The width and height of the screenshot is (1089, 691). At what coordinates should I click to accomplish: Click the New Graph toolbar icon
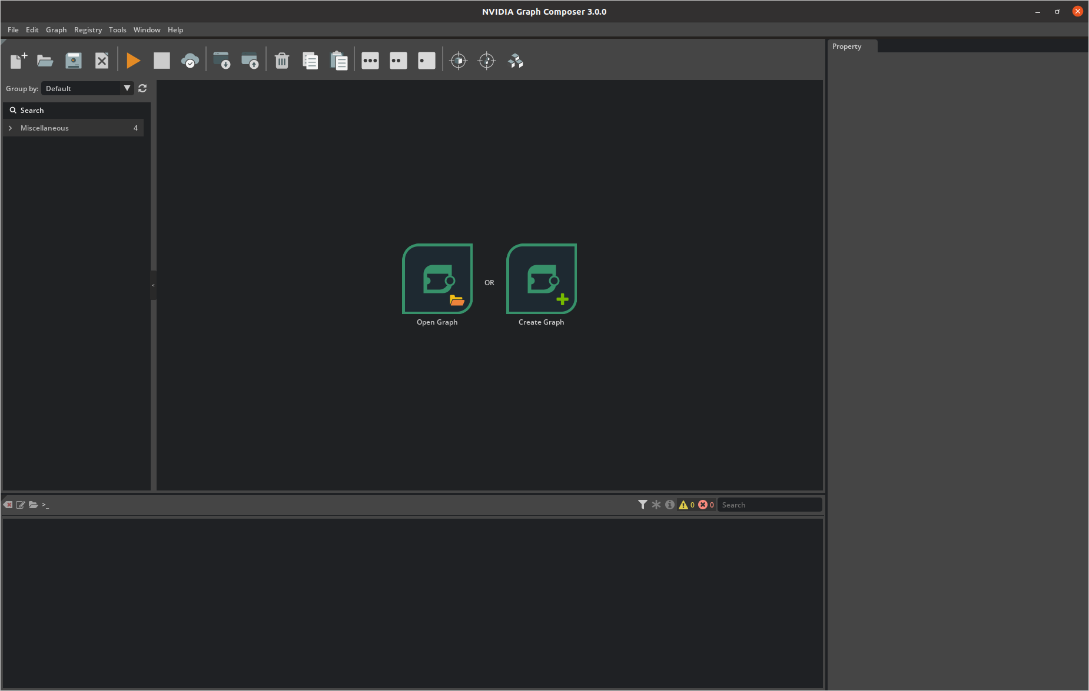click(x=18, y=61)
